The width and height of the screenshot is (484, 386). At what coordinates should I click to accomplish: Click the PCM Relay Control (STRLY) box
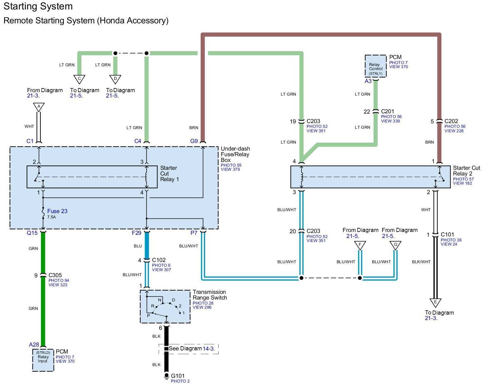tap(375, 66)
